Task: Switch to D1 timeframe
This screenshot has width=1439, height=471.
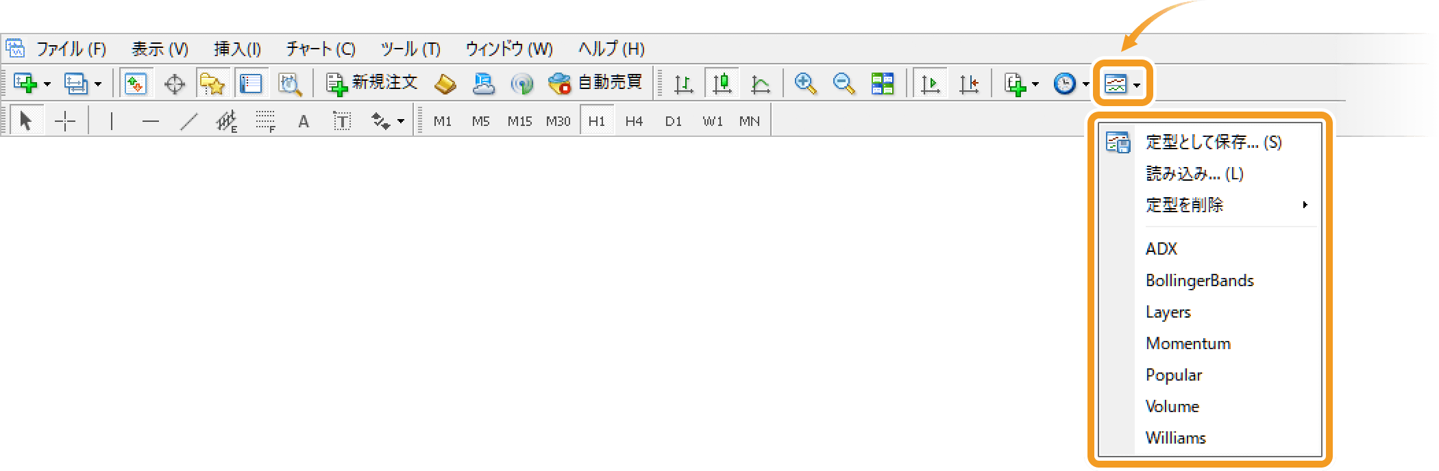Action: click(x=674, y=121)
